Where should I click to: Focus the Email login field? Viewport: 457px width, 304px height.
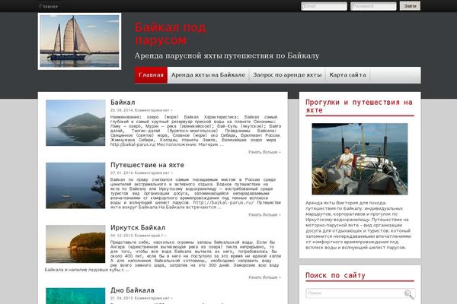[x=324, y=6]
